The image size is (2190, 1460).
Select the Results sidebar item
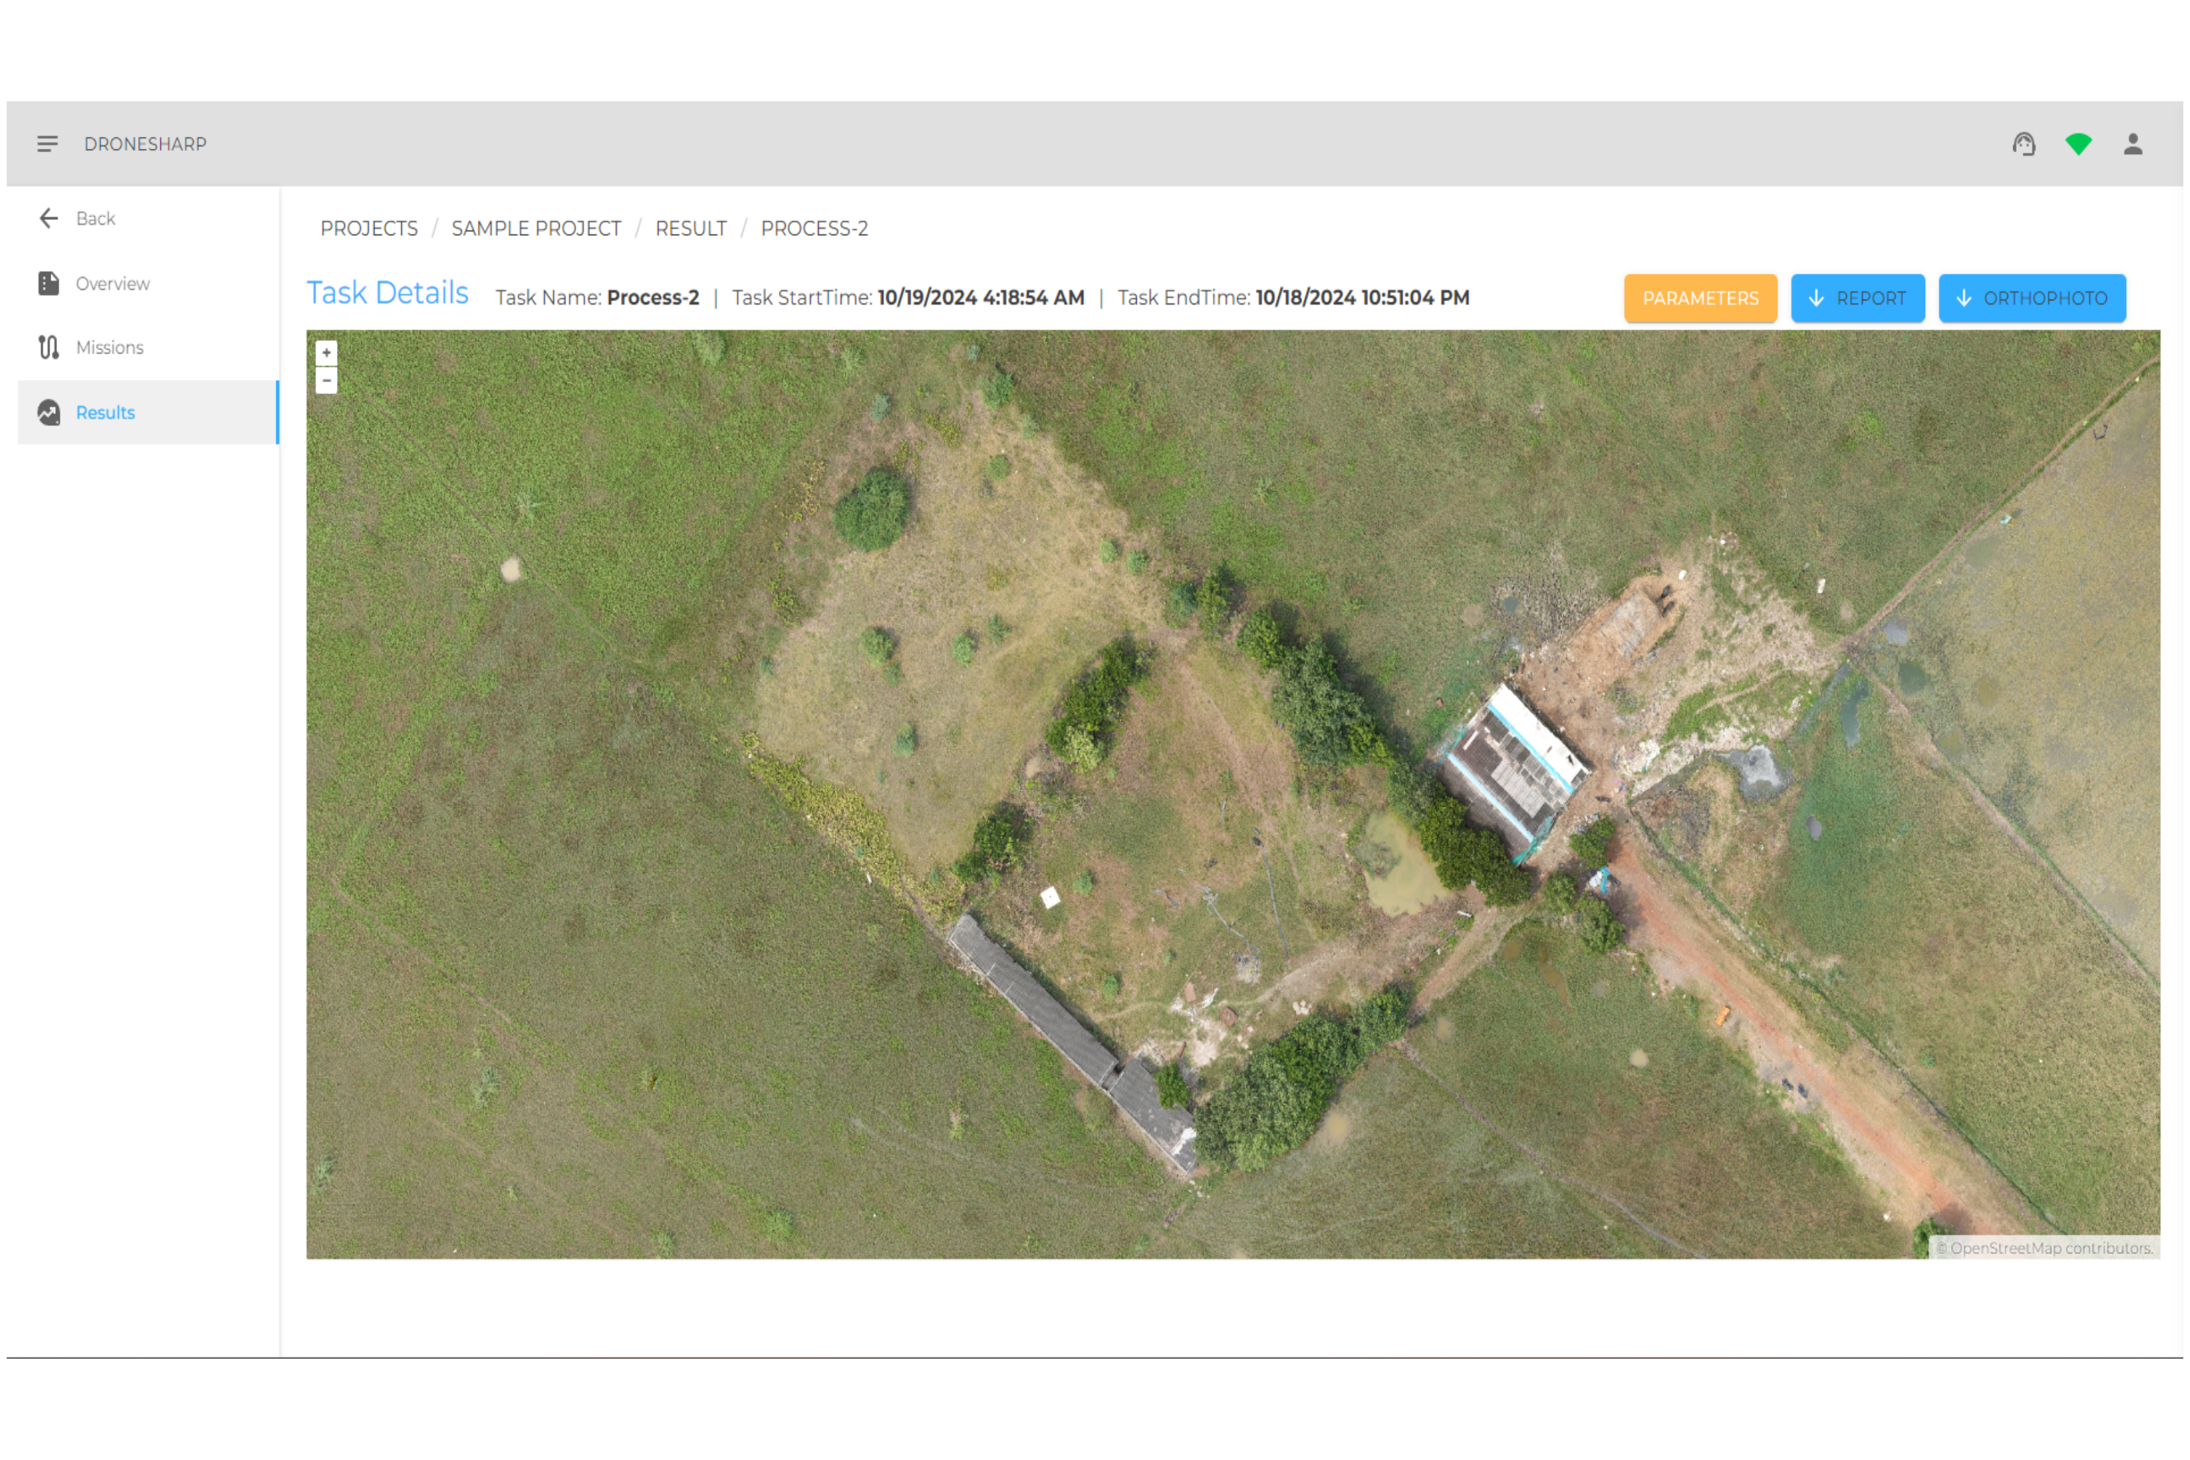[148, 413]
